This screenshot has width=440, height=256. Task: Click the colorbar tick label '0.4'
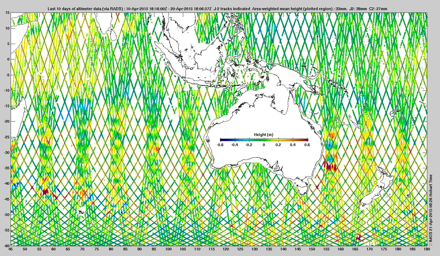coord(293,145)
